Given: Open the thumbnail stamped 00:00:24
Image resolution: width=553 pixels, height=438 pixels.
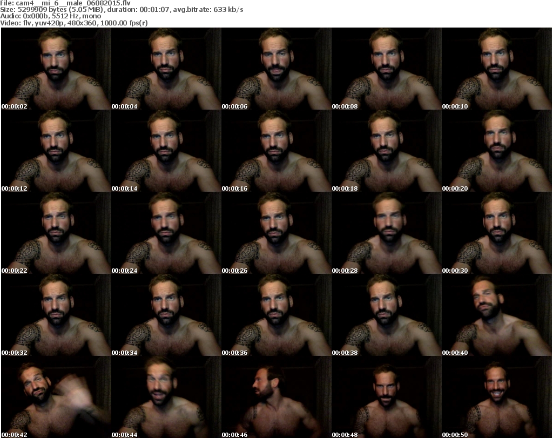Looking at the screenshot, I should (166, 233).
